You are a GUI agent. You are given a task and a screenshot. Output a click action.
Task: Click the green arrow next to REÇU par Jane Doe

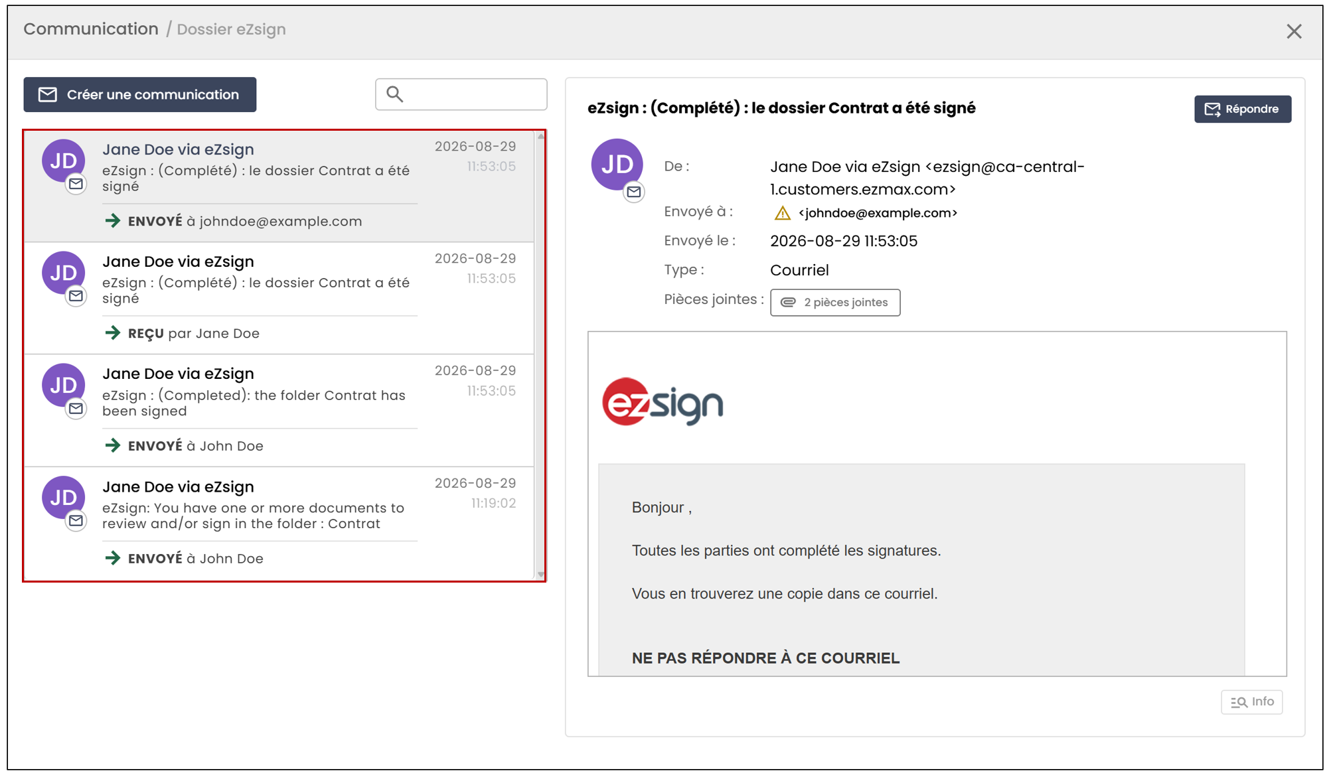113,333
